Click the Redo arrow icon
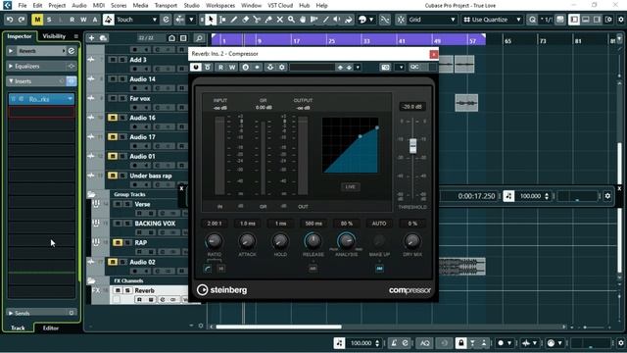The height and width of the screenshot is (353, 627). click(22, 20)
